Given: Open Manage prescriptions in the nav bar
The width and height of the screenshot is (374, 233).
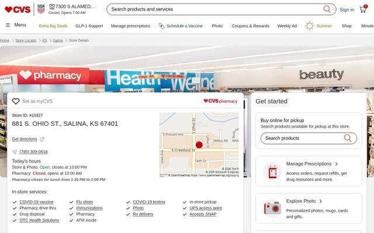Looking at the screenshot, I should click(x=130, y=26).
